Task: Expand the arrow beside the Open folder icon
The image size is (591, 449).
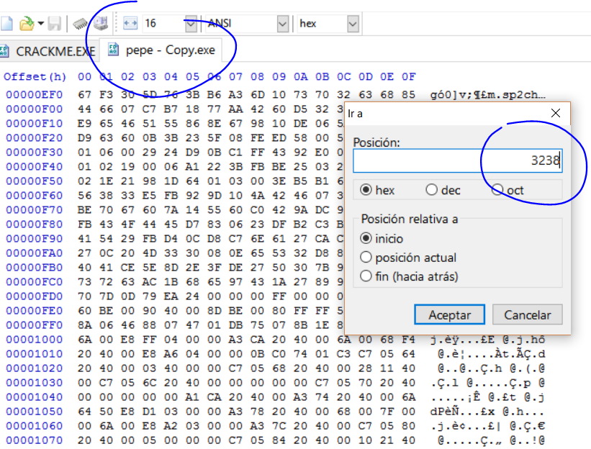Action: point(41,24)
